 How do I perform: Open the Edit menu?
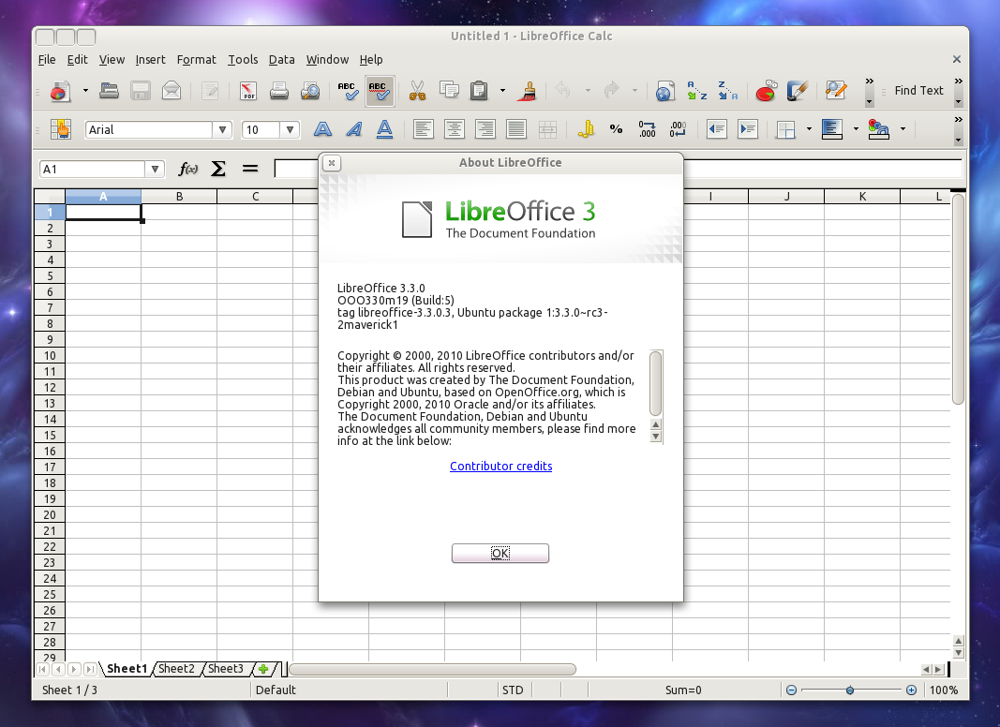point(77,59)
